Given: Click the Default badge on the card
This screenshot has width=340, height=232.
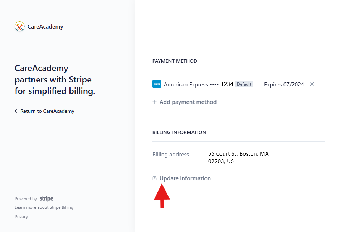Looking at the screenshot, I should (244, 84).
